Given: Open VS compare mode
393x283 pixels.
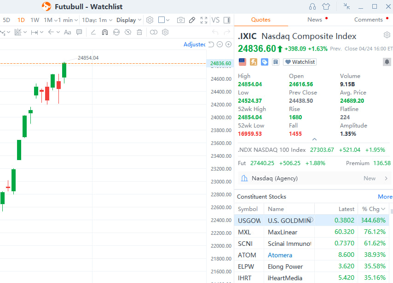Looking at the screenshot, I should pos(215,20).
